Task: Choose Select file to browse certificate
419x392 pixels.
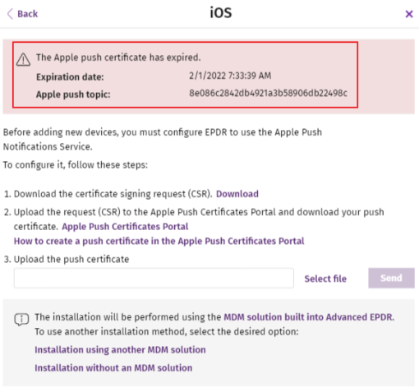Action: pos(325,279)
